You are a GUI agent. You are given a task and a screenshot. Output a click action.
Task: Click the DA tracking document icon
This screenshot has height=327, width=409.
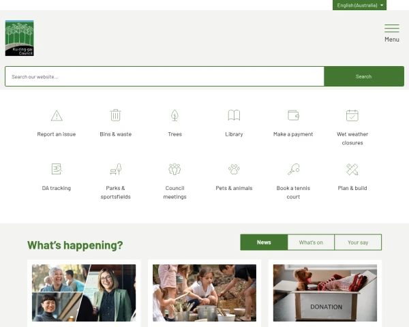pos(57,169)
